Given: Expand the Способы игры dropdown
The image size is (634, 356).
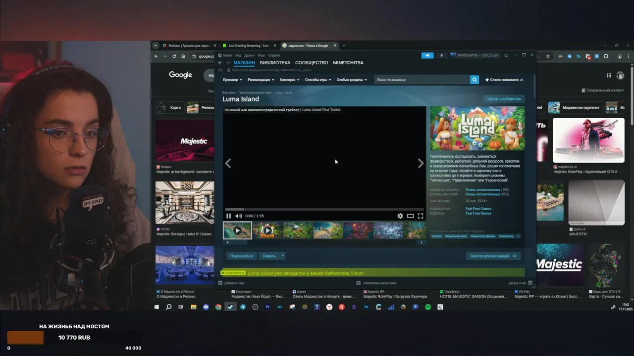Looking at the screenshot, I should [318, 80].
